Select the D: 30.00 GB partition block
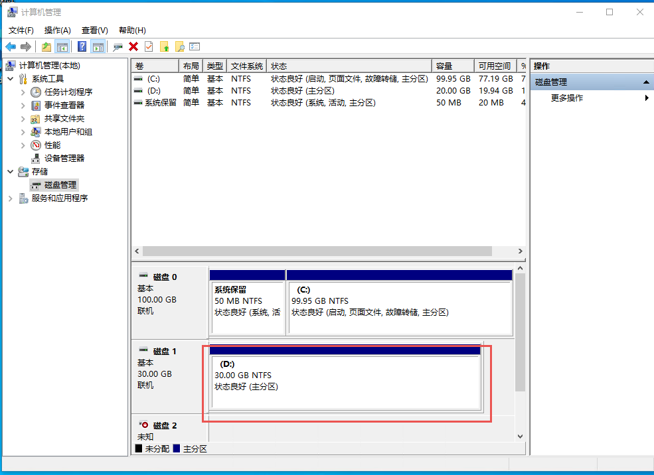 tap(345, 381)
